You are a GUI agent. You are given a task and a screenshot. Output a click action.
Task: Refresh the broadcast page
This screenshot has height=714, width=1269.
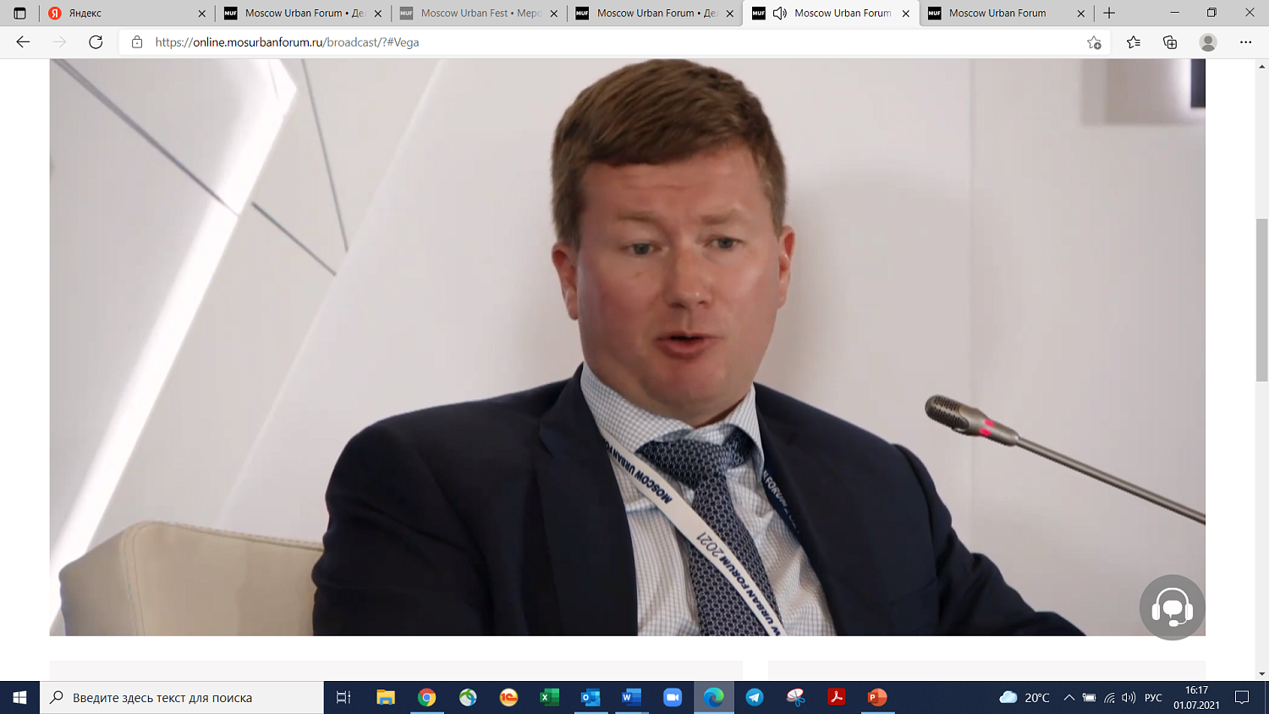[x=96, y=42]
